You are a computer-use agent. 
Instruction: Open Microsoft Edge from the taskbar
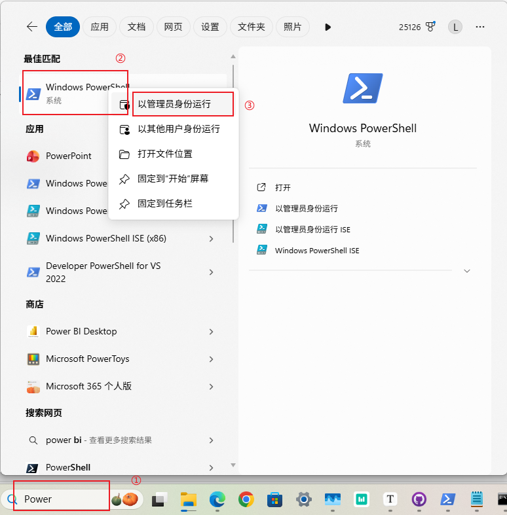(x=217, y=500)
